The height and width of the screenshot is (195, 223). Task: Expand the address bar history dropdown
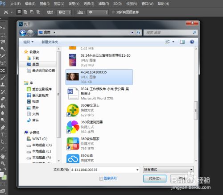point(132,33)
